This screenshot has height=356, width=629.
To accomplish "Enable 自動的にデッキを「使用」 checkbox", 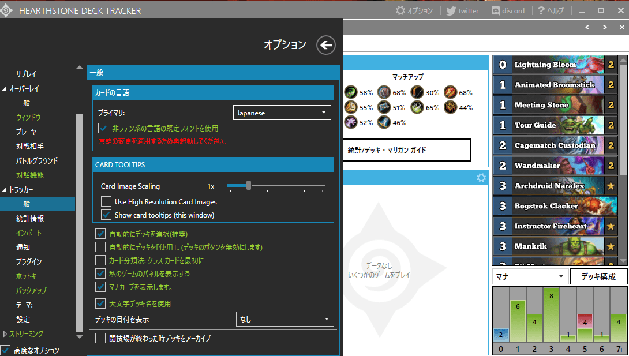I will click(x=100, y=247).
